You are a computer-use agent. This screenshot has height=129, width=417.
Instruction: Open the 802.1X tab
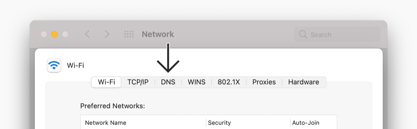coord(229,82)
